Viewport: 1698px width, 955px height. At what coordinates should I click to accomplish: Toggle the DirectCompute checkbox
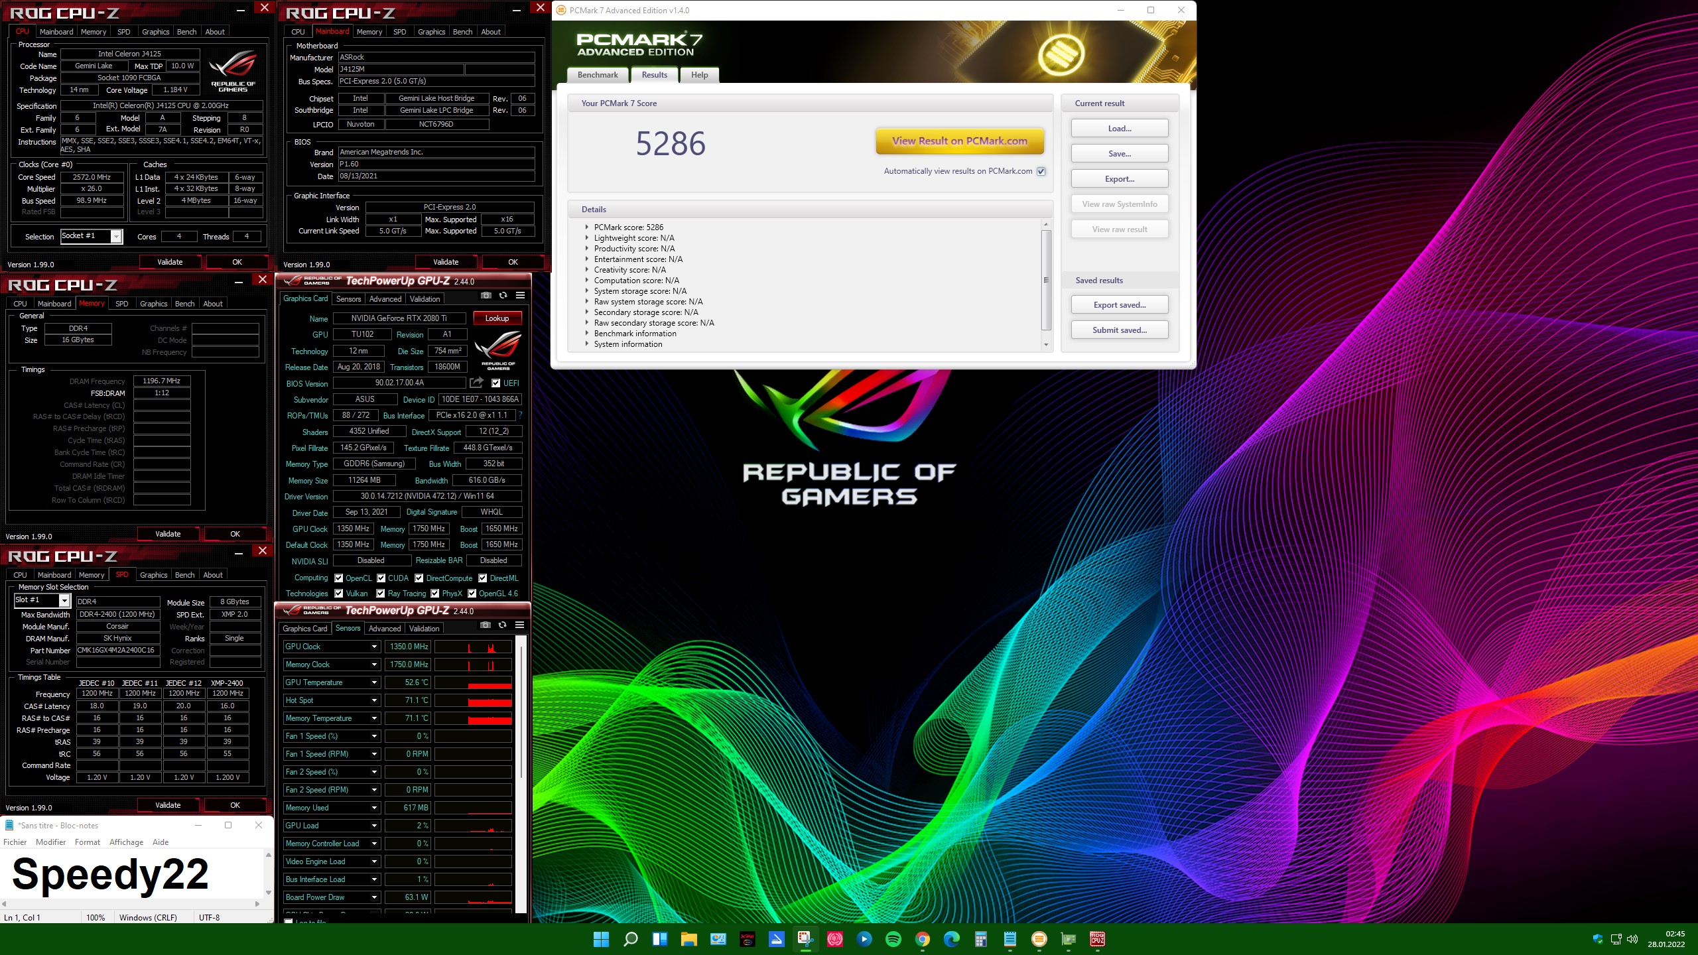tap(419, 578)
